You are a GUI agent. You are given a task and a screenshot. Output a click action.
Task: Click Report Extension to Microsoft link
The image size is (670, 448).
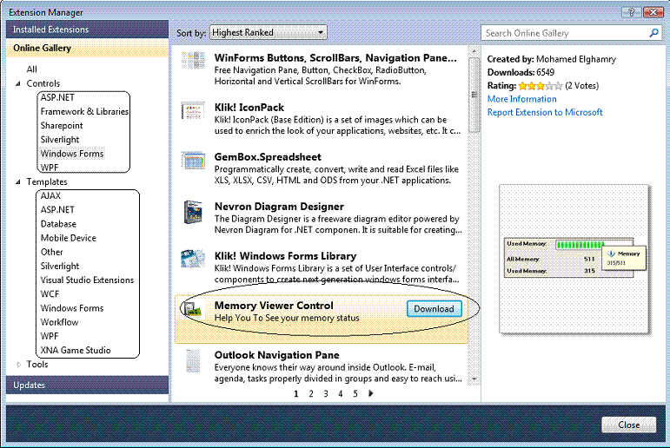pos(545,112)
